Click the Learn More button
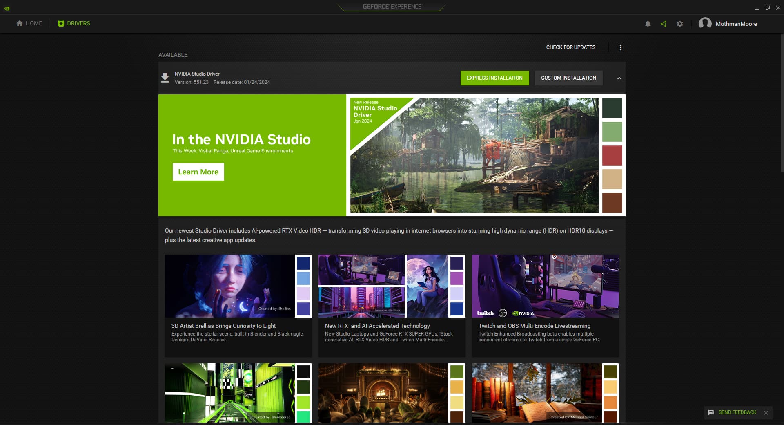 [x=198, y=172]
